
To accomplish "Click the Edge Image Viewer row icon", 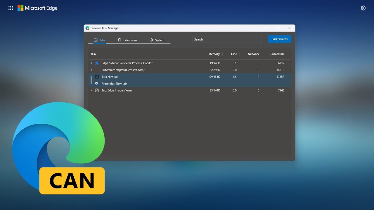I will point(97,90).
